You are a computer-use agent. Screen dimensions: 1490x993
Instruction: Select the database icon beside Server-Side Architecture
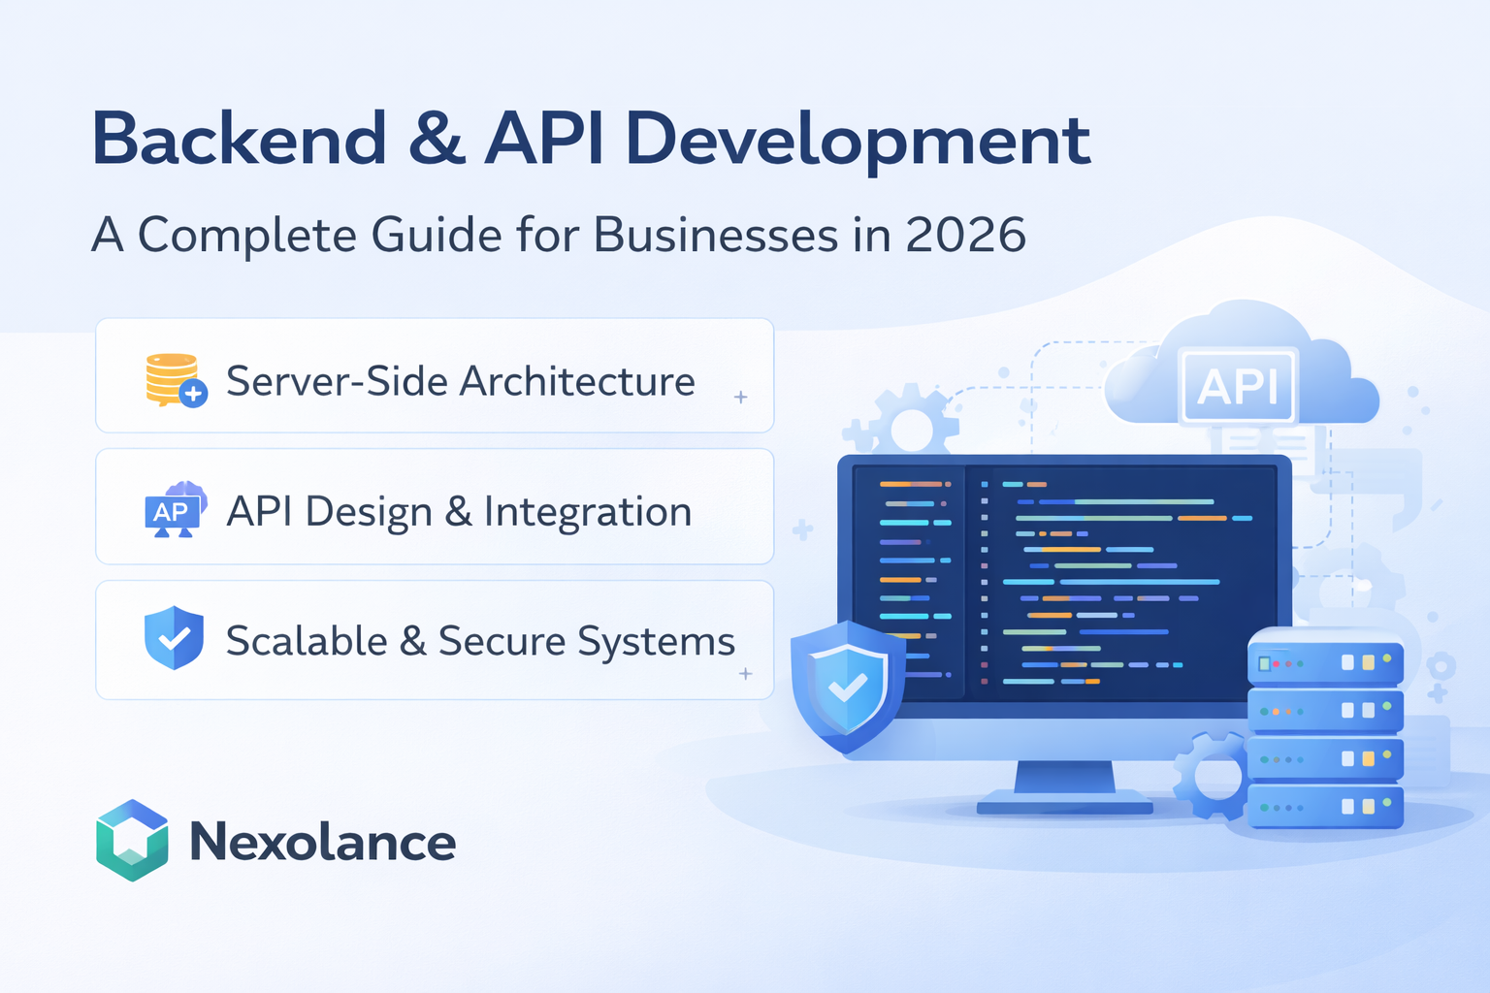tap(172, 380)
